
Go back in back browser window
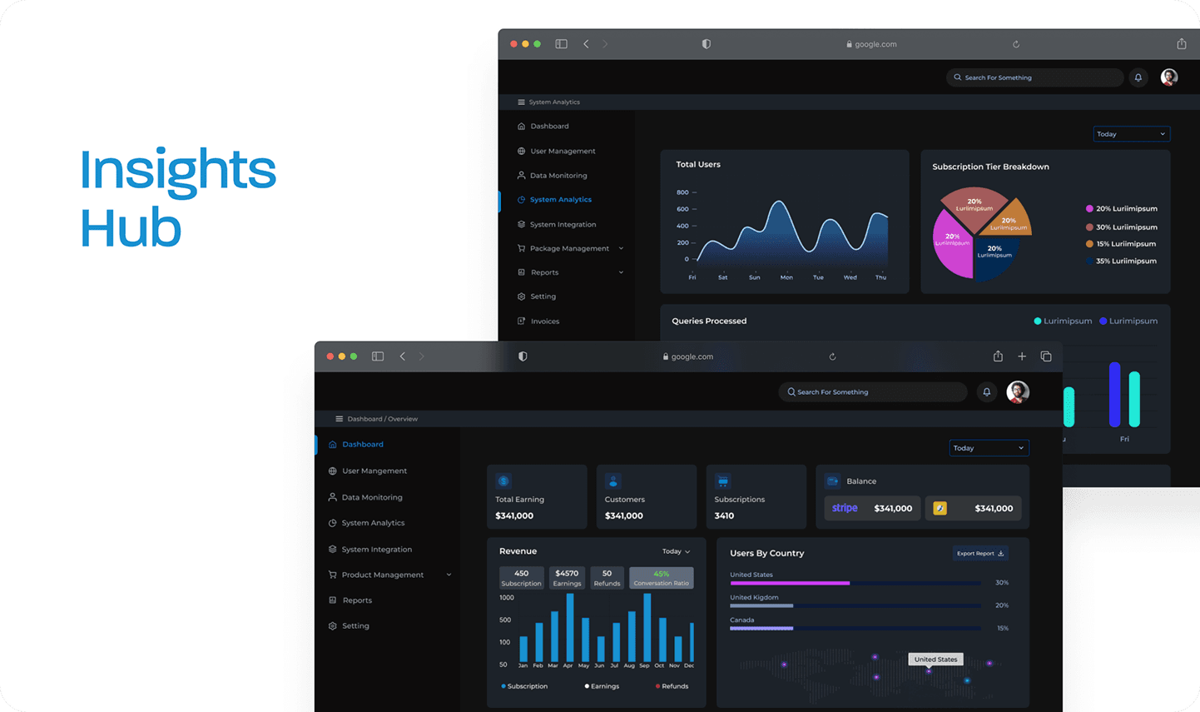click(587, 44)
